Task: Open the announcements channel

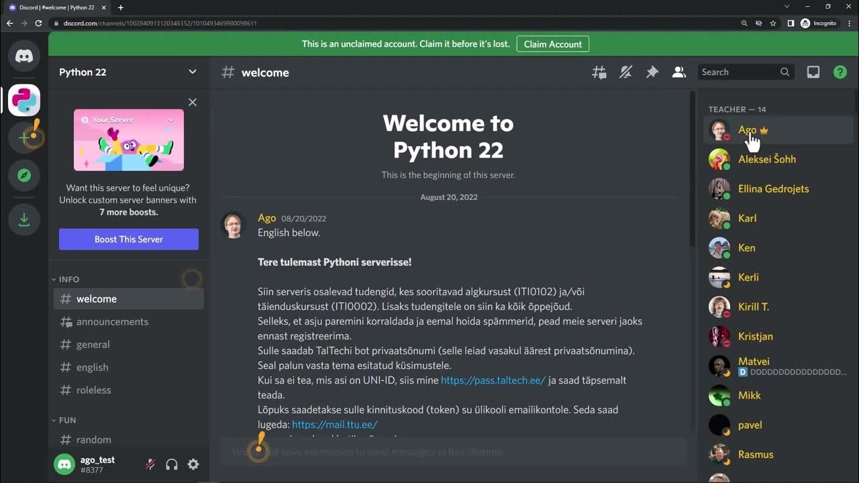Action: pyautogui.click(x=129, y=322)
